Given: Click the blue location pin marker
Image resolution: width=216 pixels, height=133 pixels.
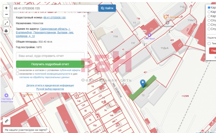Looking at the screenshot, I should point(143,83).
